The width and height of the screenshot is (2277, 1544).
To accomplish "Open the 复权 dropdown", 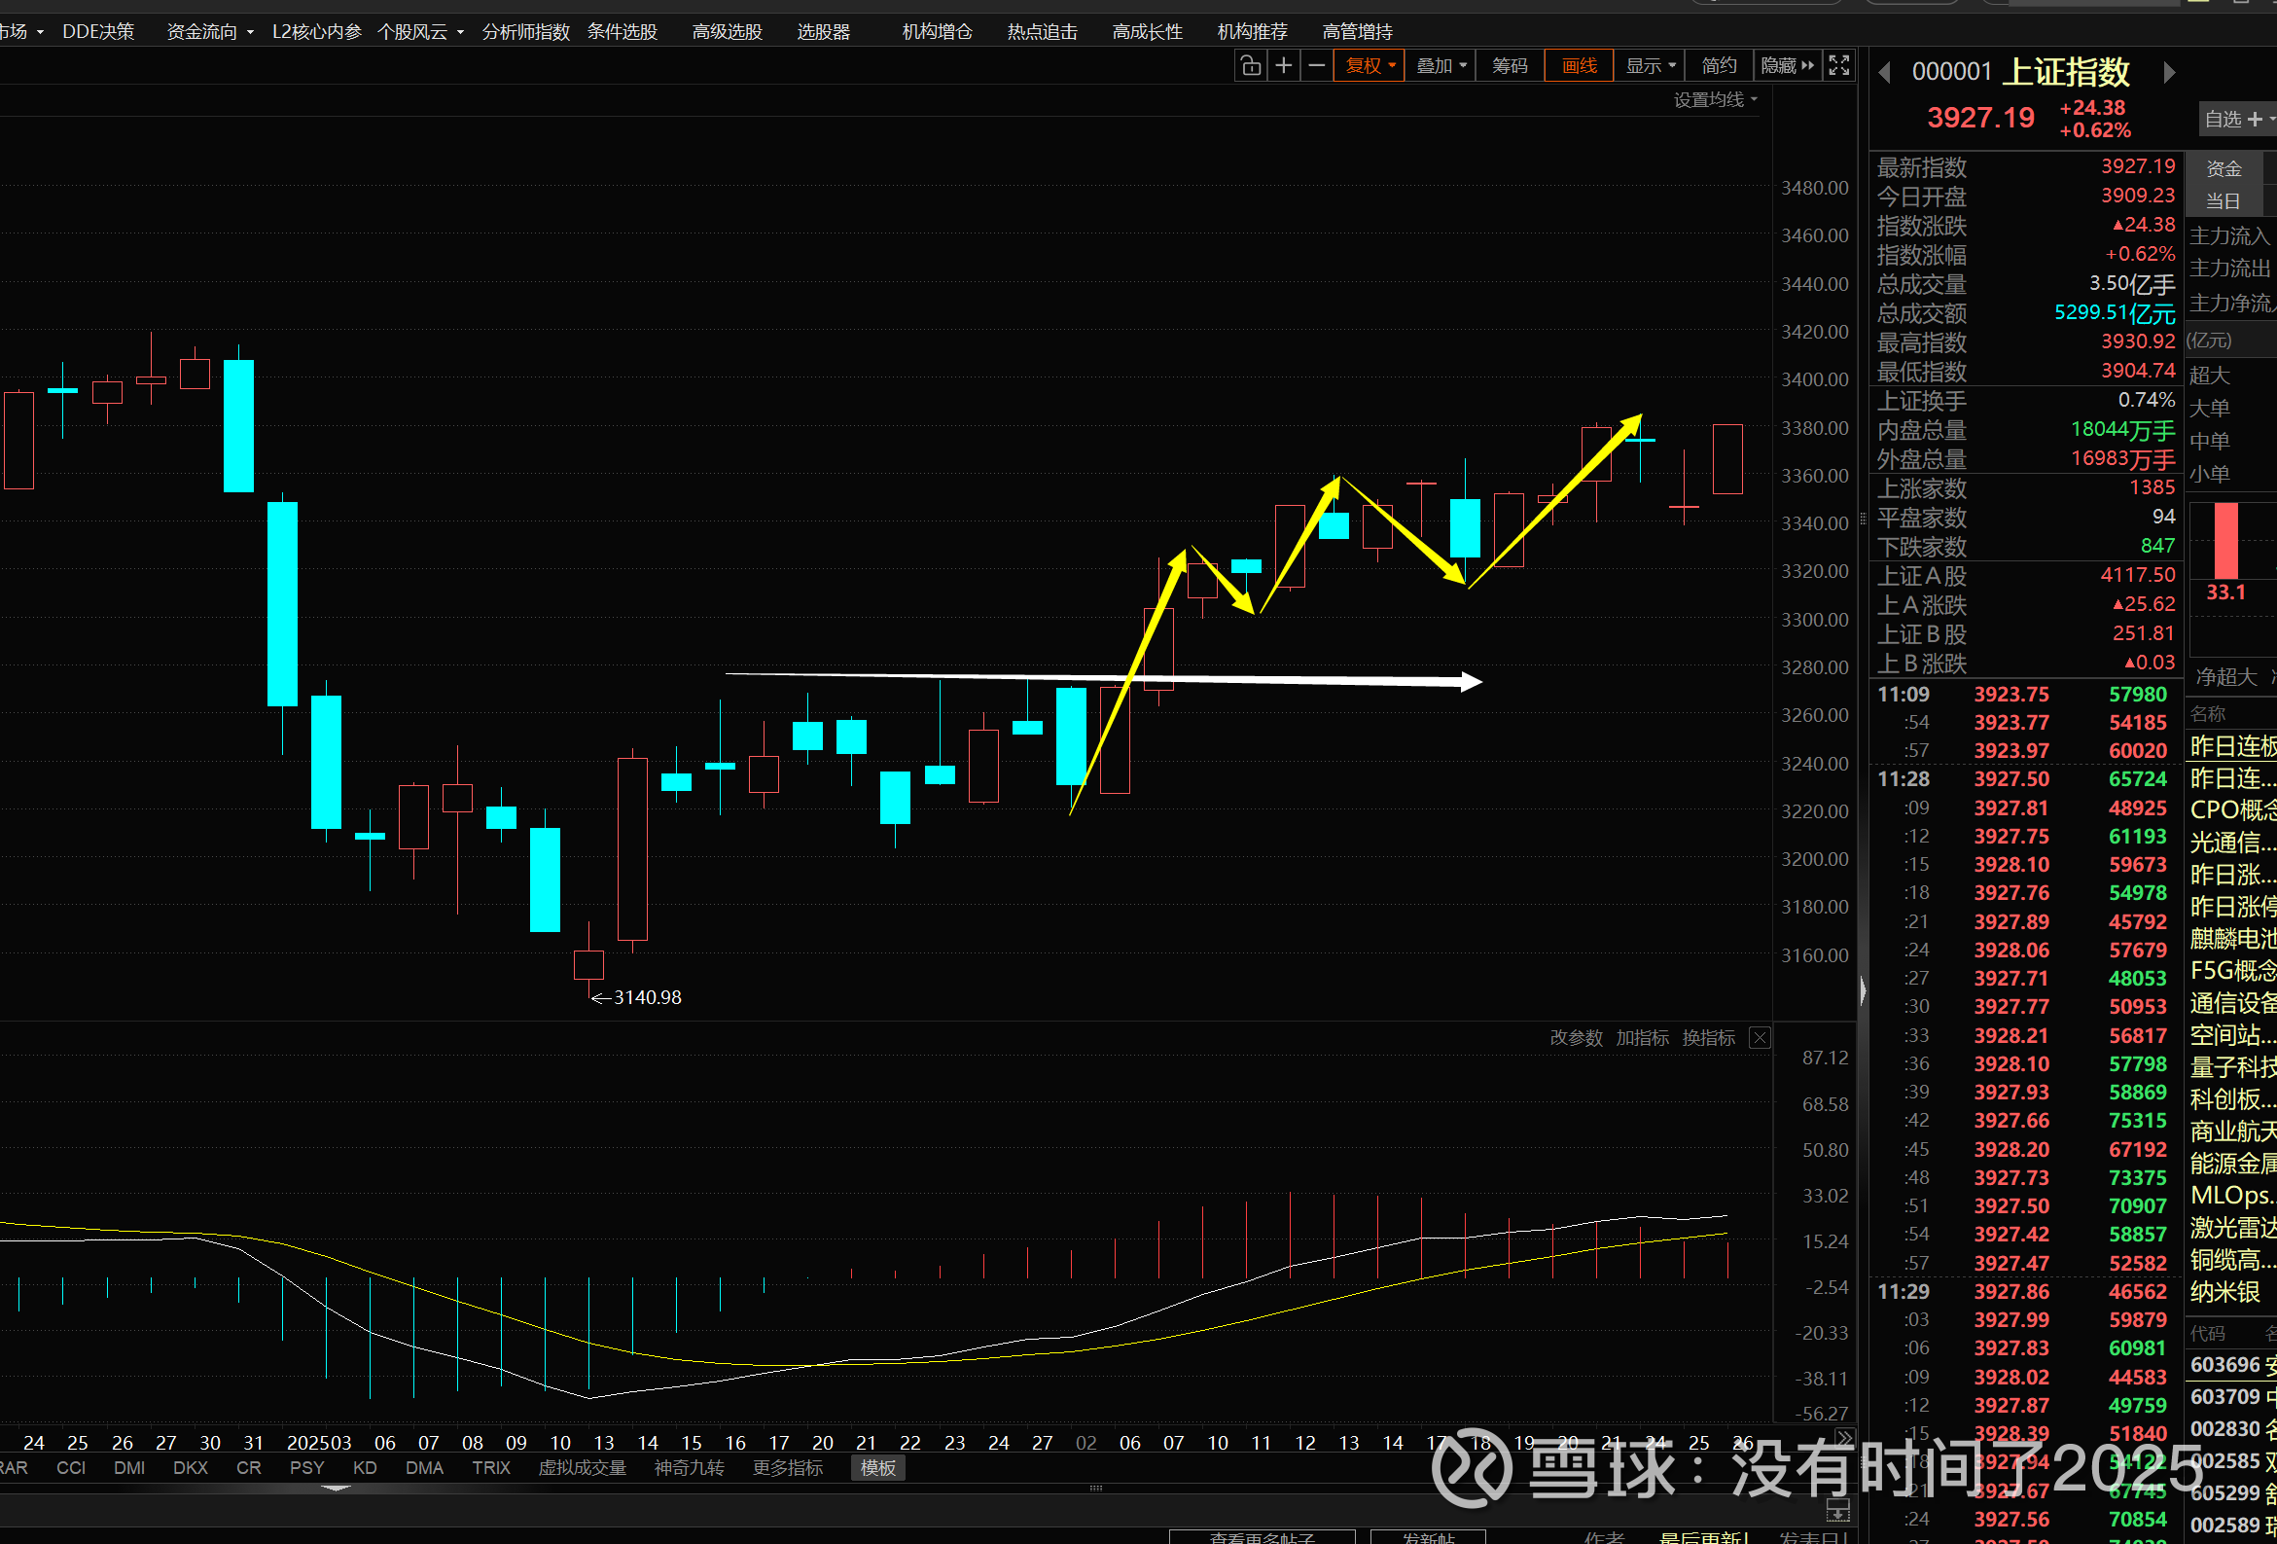I will 1369,66.
